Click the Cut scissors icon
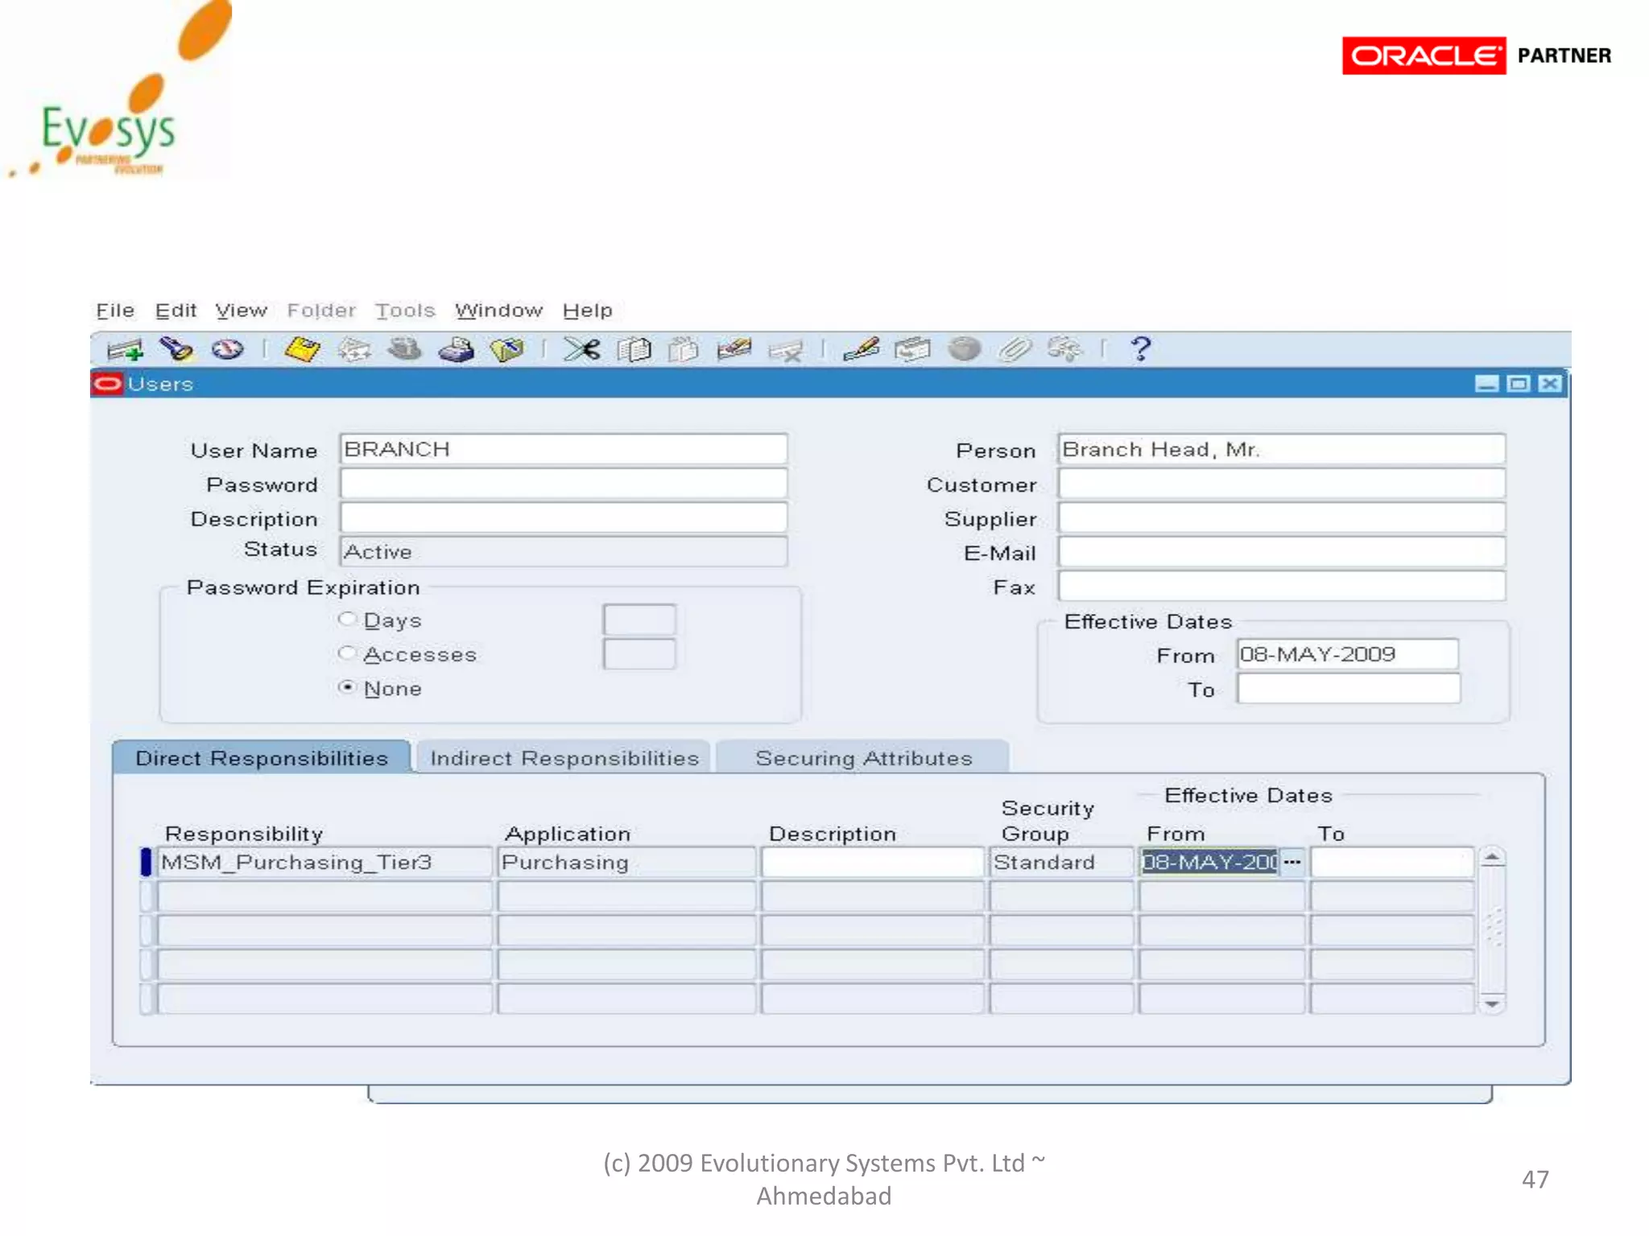 (x=582, y=349)
